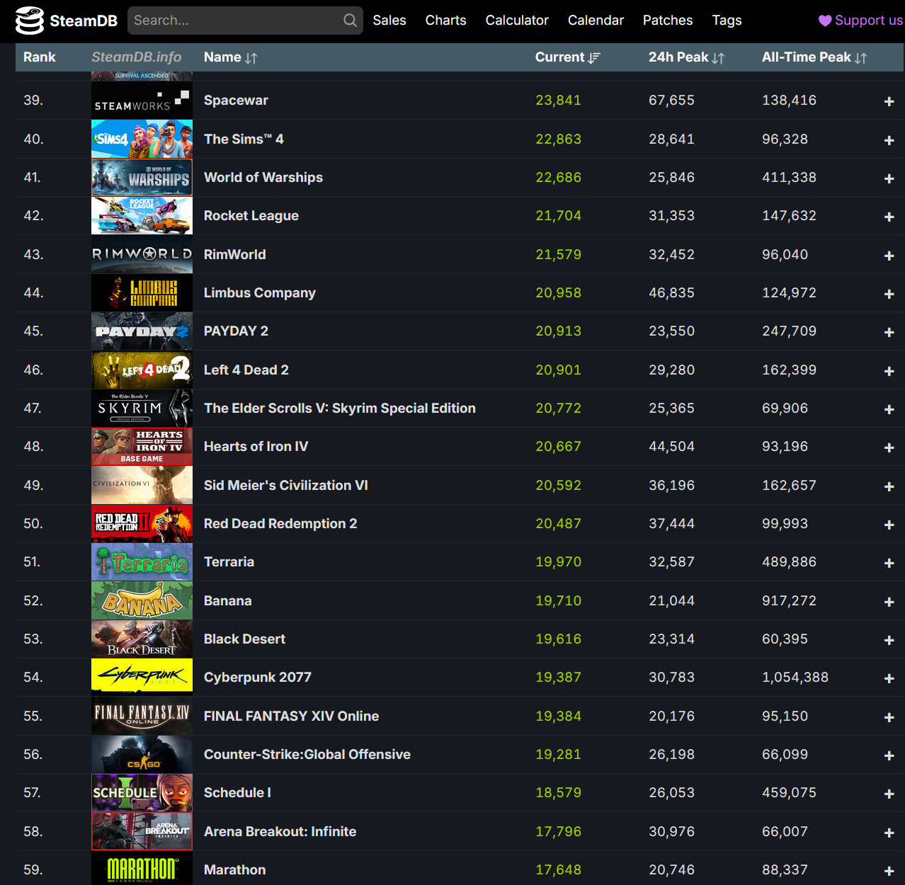This screenshot has height=885, width=905.
Task: Open the Charts page
Action: [x=445, y=21]
